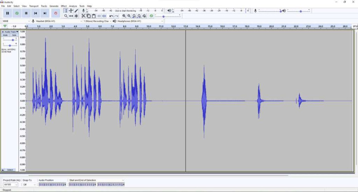Select the I-beam Selection tool
Viewport: 358px width, 192px height.
(x=66, y=11)
